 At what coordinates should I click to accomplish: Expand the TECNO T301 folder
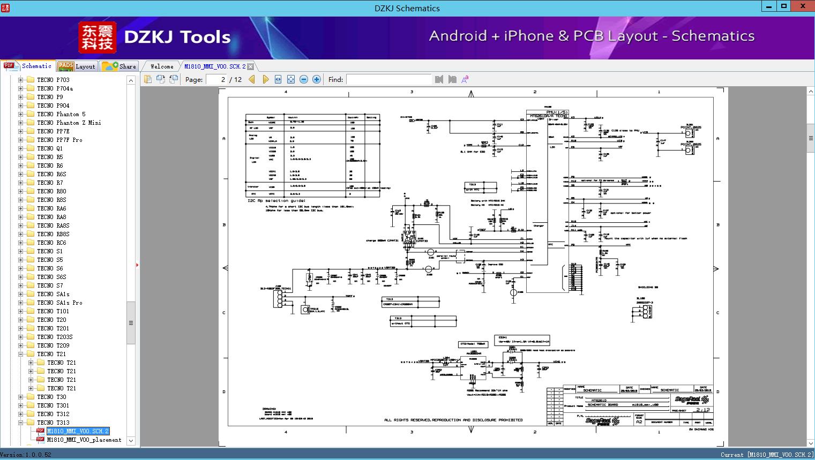point(21,405)
